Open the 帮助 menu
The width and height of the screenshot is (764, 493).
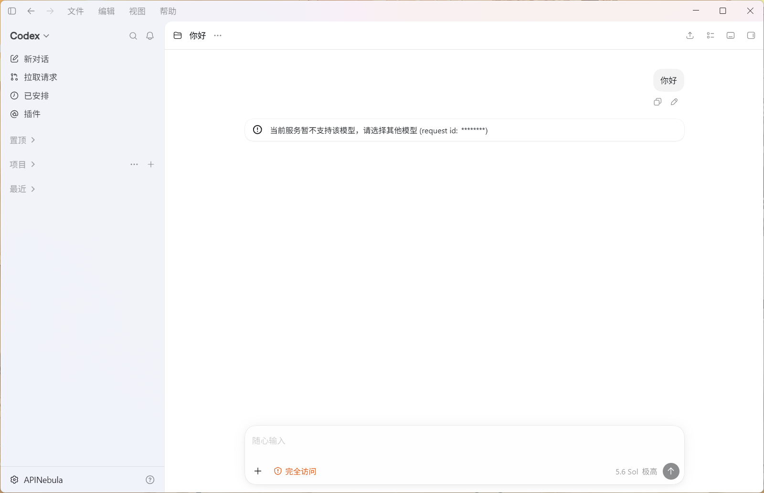[x=168, y=11]
